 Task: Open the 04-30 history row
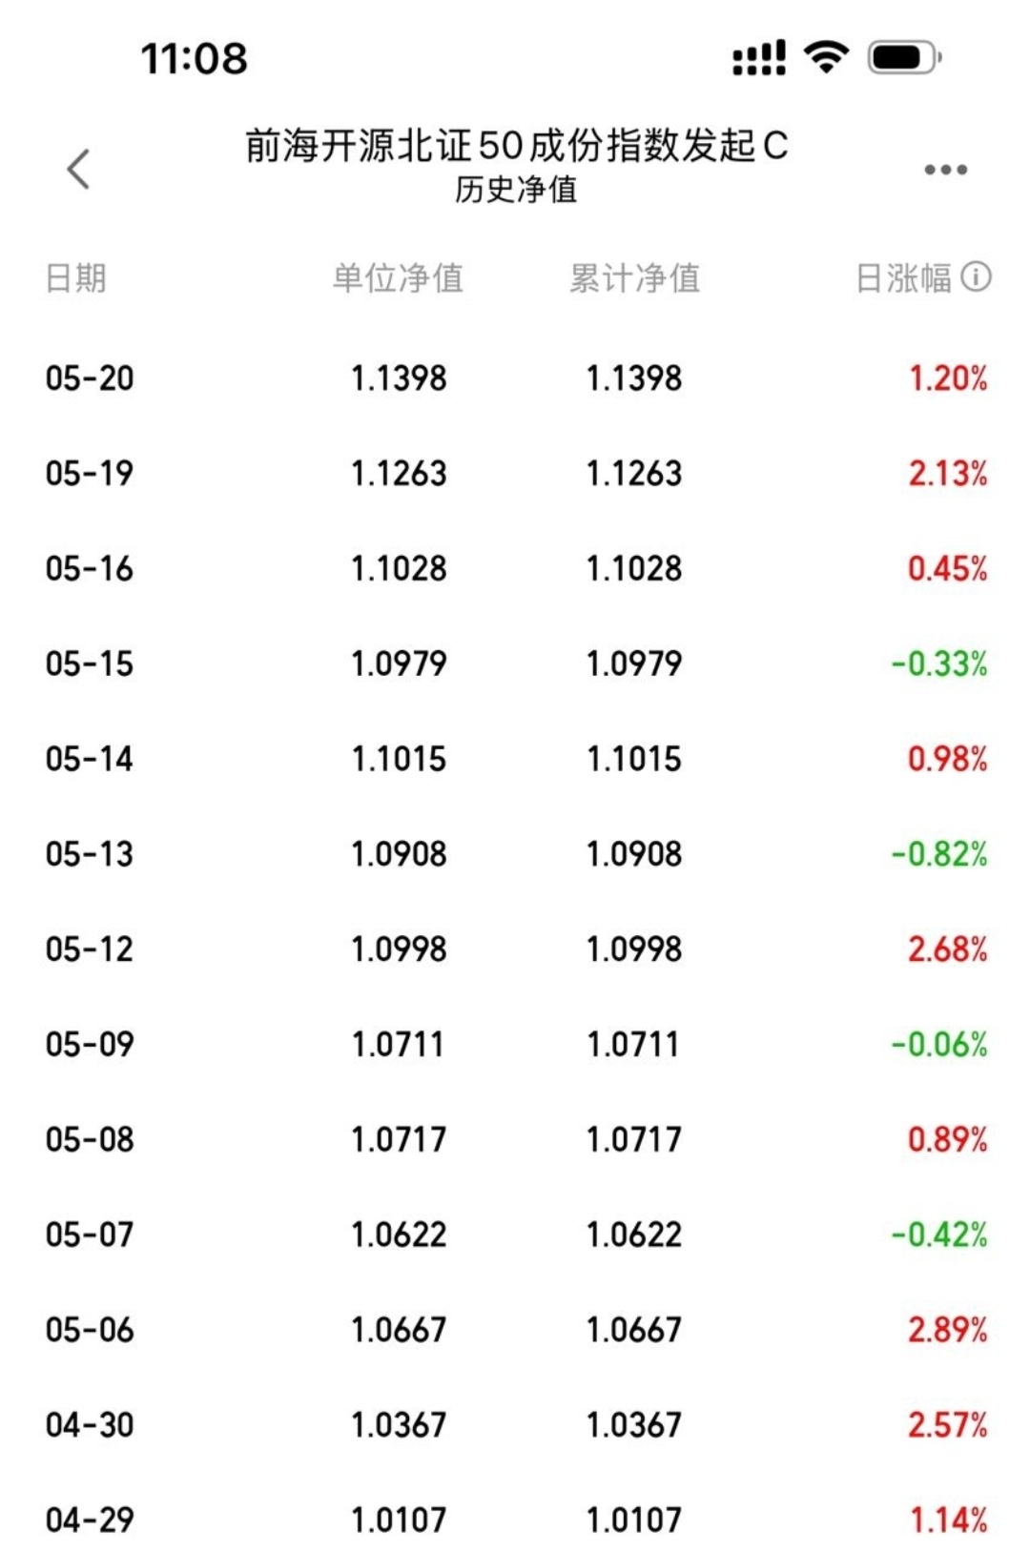coord(515,1425)
